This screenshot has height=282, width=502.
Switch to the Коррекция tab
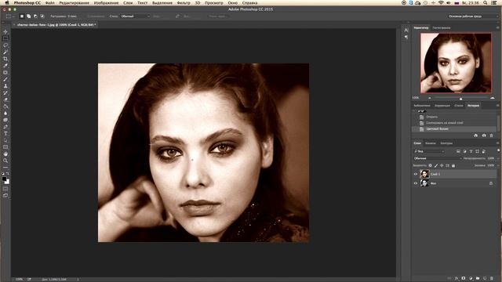442,106
